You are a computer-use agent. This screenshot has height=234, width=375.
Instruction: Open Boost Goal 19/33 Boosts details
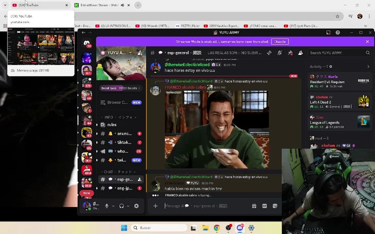click(x=121, y=88)
